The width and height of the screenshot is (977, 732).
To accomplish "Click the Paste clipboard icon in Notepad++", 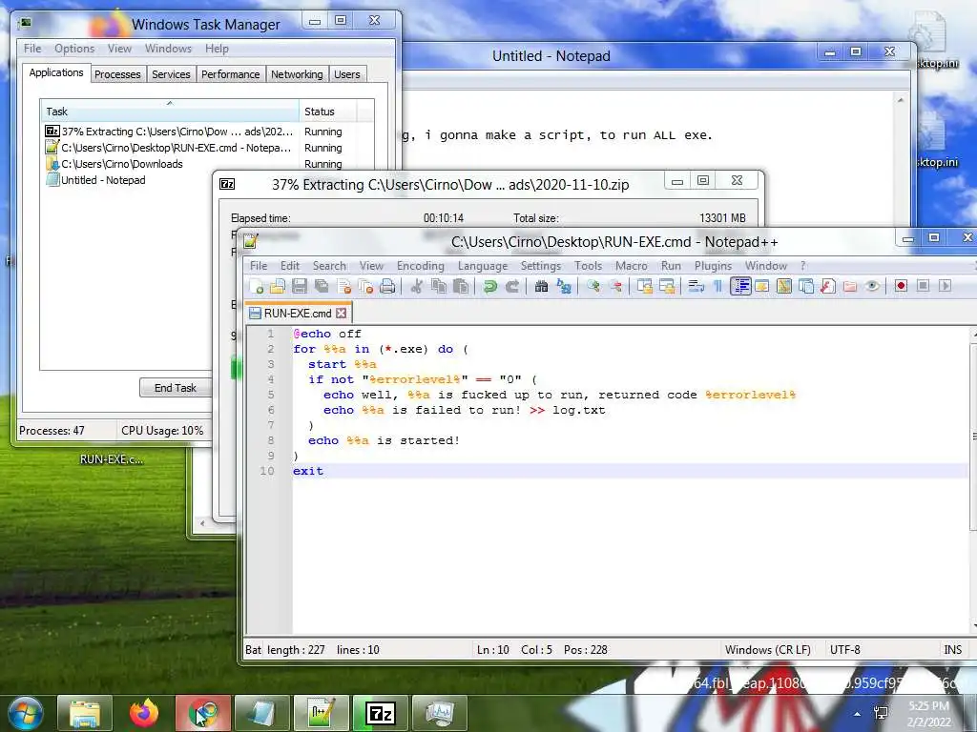I will (x=461, y=286).
